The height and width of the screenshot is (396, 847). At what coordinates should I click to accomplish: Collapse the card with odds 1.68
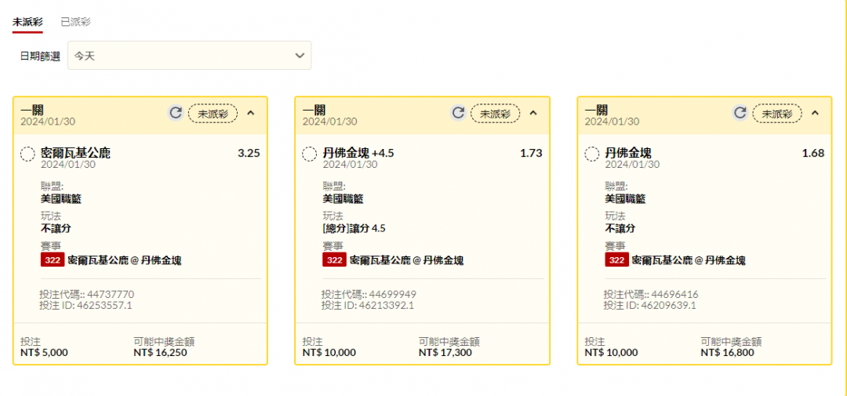point(815,113)
